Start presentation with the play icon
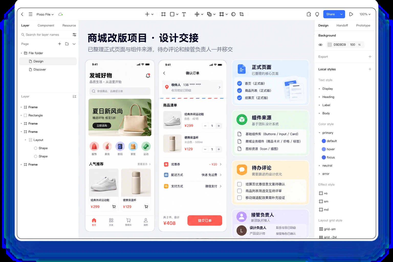The image size is (393, 262). point(351,14)
